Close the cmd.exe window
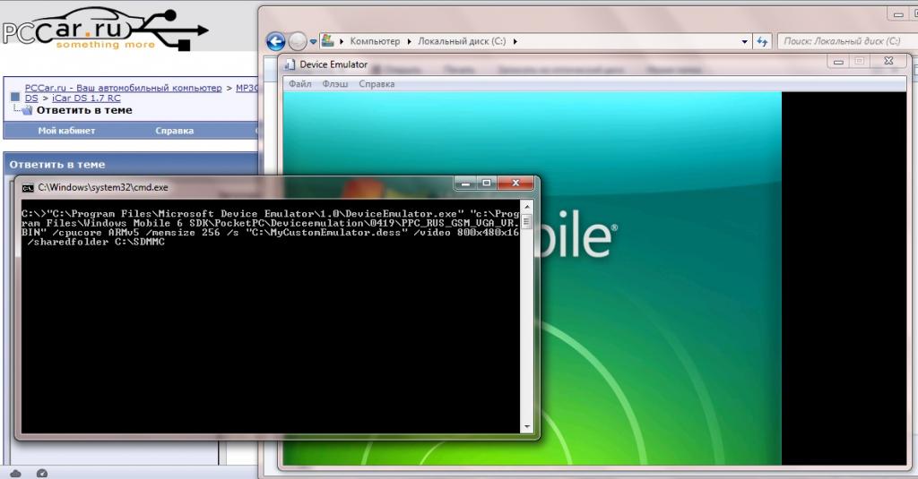This screenshot has width=918, height=479. point(515,184)
